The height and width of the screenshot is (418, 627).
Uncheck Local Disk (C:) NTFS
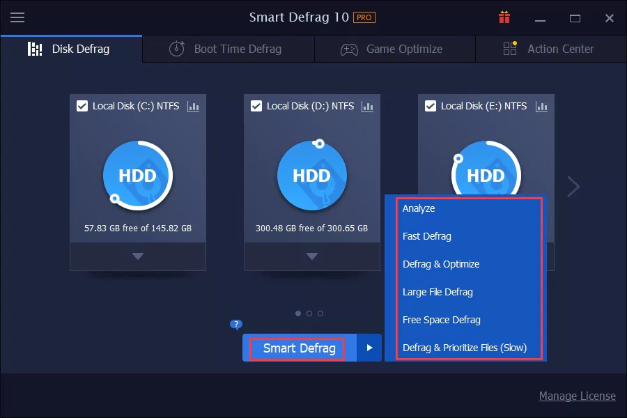(81, 106)
